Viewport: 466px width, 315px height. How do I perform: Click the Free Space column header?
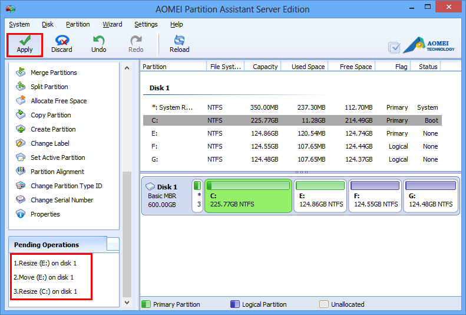coord(356,67)
